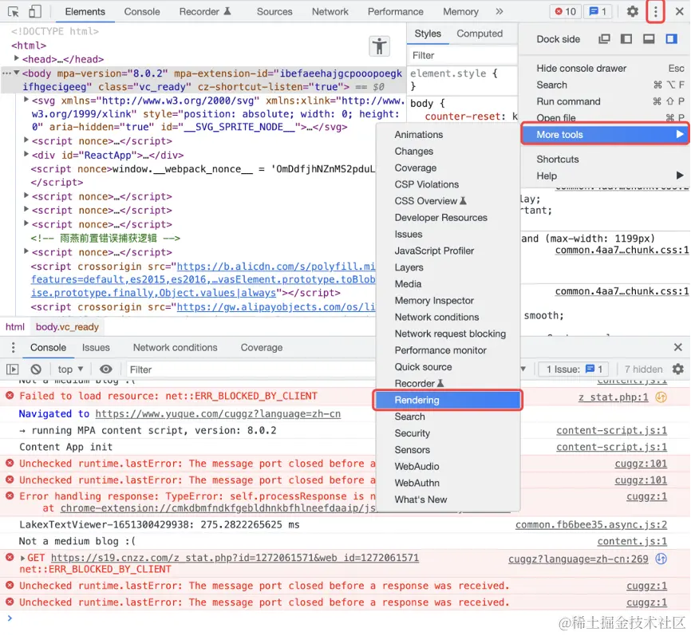Viewport: 691px width, 636px height.
Task: Open the yuque.com/cuggz navigated URL link
Action: pyautogui.click(x=218, y=414)
